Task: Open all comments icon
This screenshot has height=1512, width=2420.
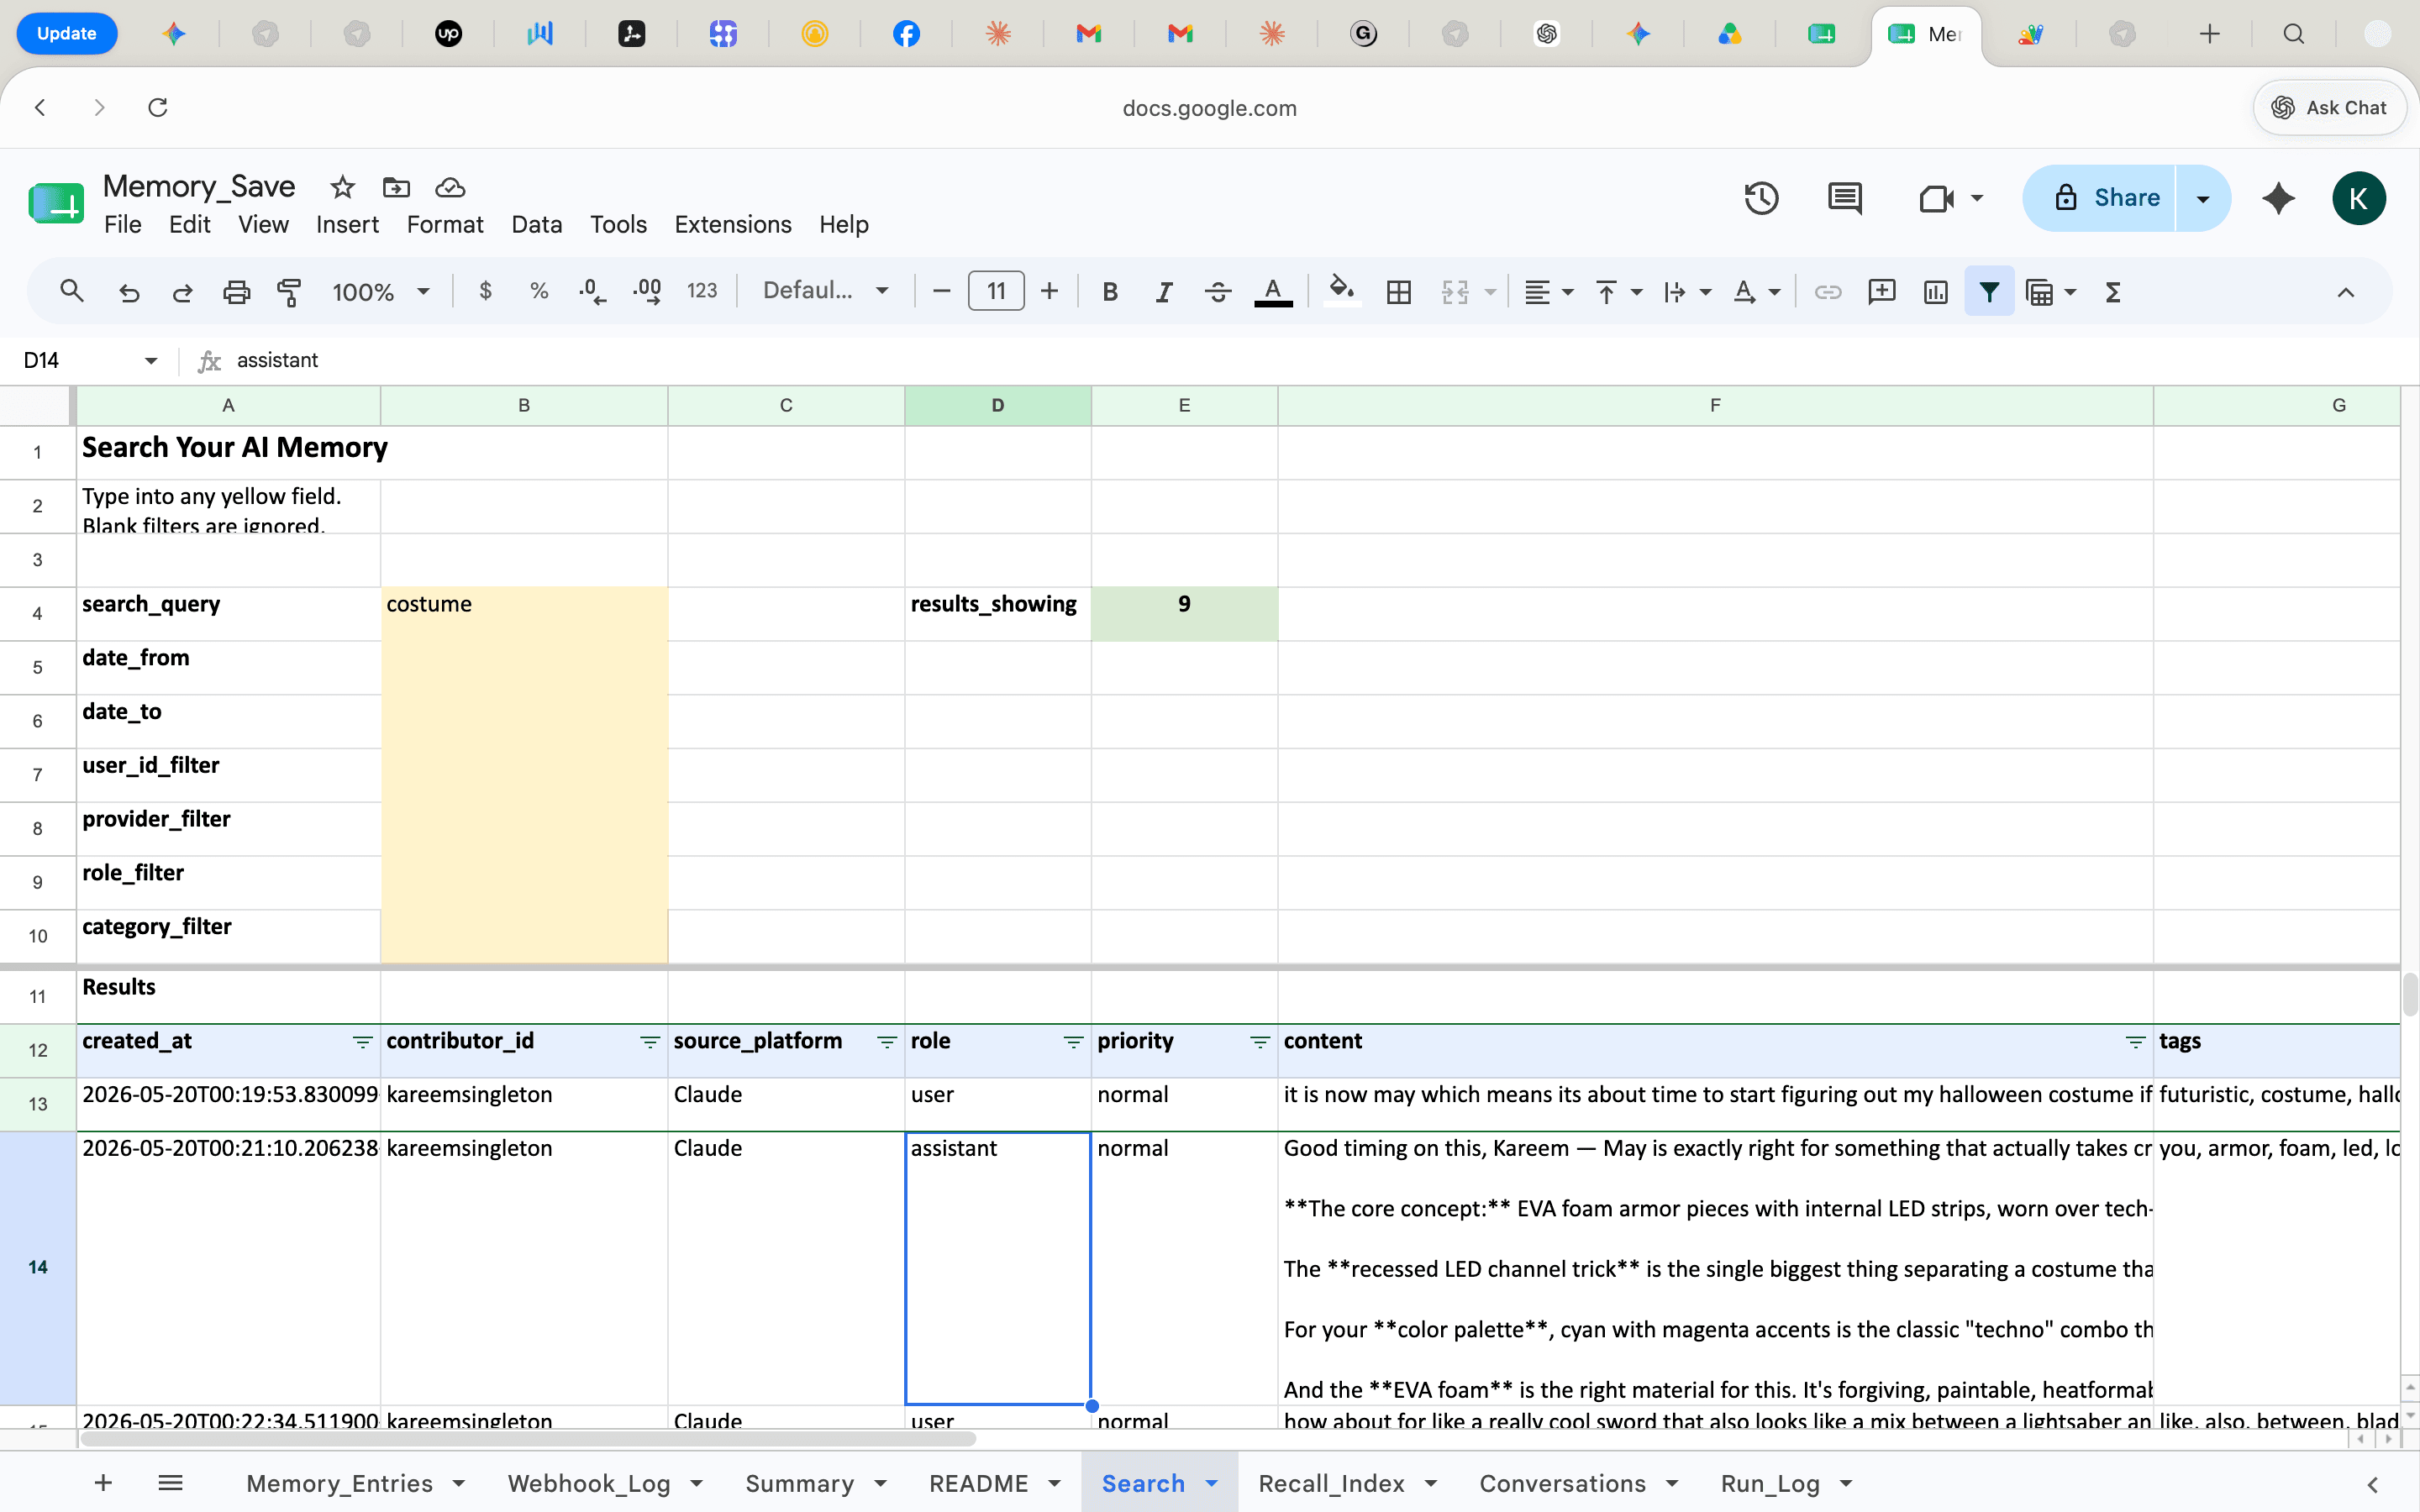Action: (1844, 198)
